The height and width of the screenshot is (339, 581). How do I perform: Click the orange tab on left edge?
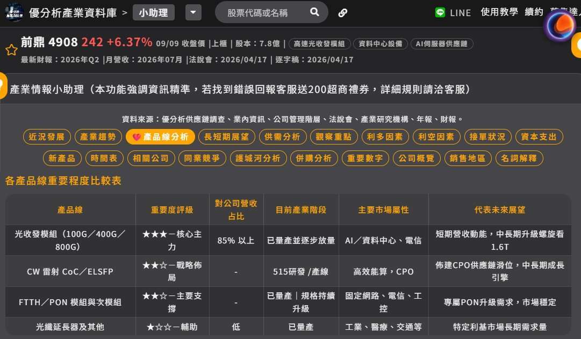pyautogui.click(x=3, y=86)
